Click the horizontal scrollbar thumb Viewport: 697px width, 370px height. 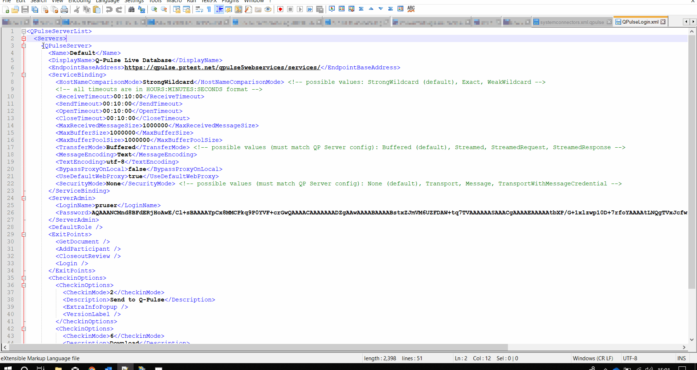(258, 347)
